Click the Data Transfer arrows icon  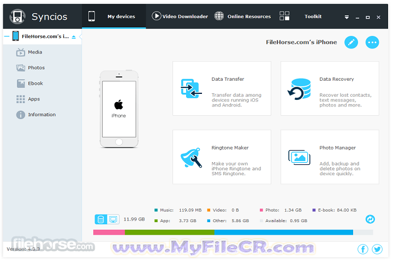(191, 88)
